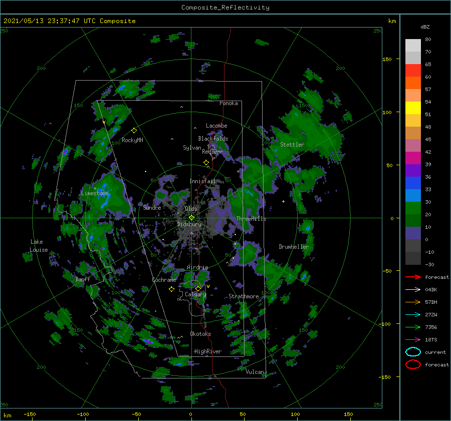Image resolution: width=451 pixels, height=421 pixels.
Task: Click the Ponoka town label
Action: (229, 103)
